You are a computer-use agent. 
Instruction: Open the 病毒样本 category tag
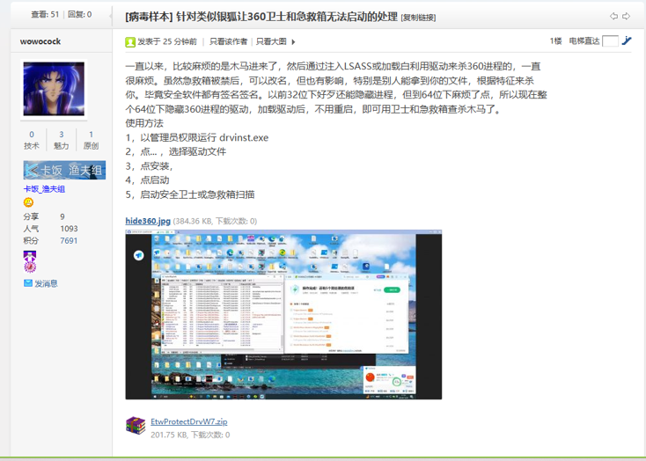pyautogui.click(x=149, y=17)
